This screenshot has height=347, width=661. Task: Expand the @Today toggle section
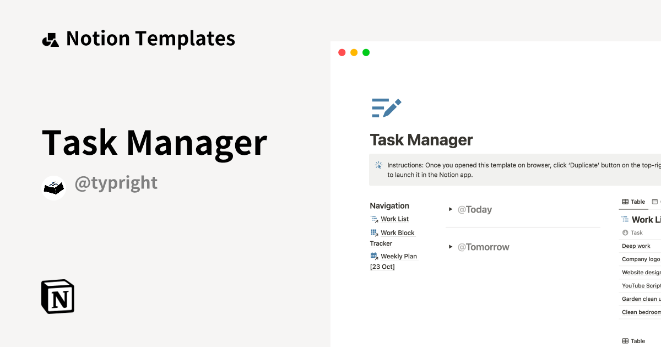(x=450, y=209)
